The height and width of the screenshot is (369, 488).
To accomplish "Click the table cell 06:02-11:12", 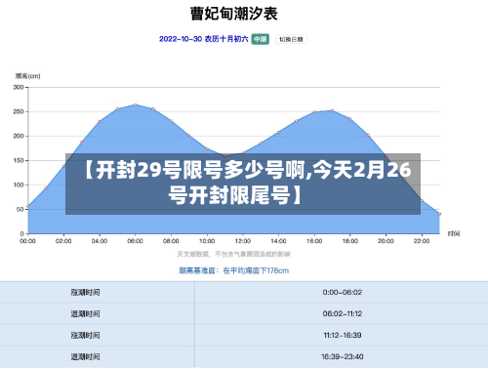I will click(343, 313).
